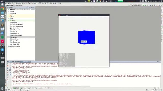Expand the src folder

point(8,19)
